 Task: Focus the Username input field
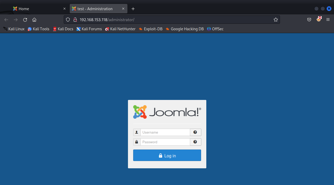coord(165,132)
